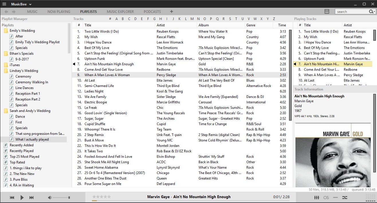Image resolution: width=377 pixels, height=203 pixels.
Task: Add a new tab with plus icon
Action: [172, 12]
